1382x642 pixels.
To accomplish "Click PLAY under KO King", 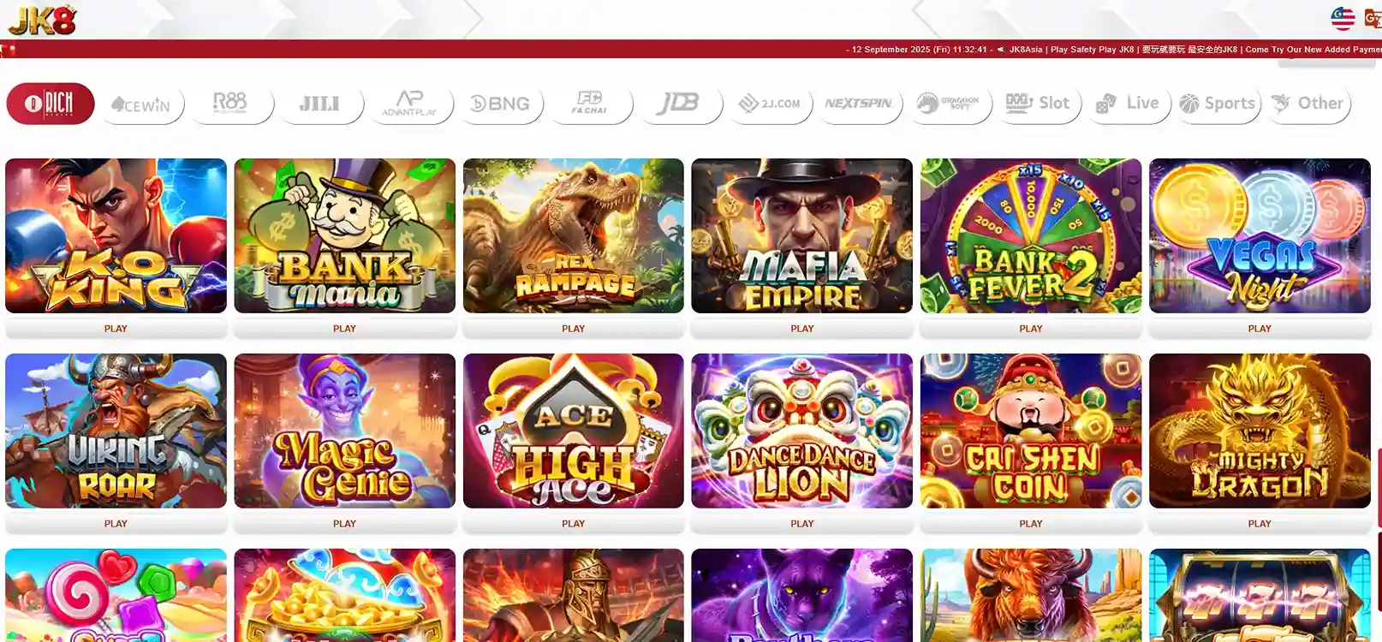I will [116, 329].
